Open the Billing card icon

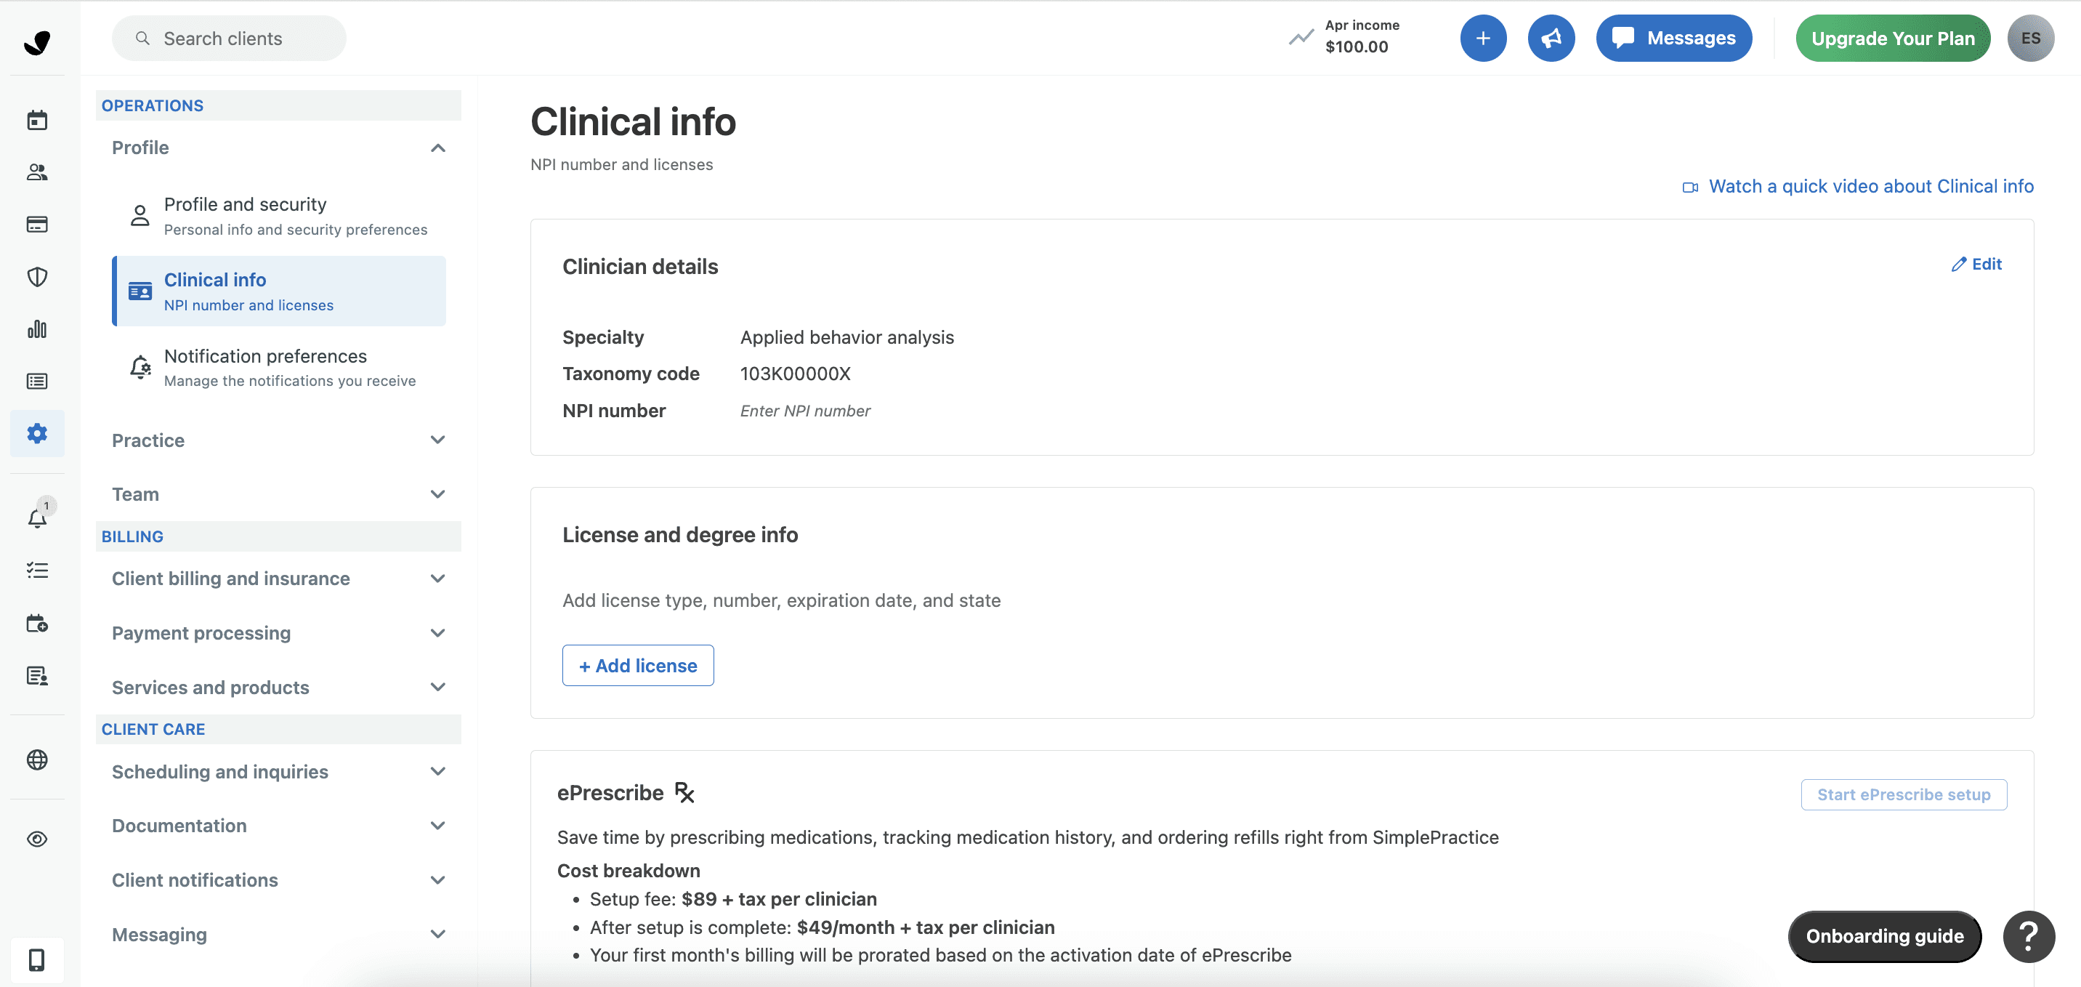coord(37,225)
